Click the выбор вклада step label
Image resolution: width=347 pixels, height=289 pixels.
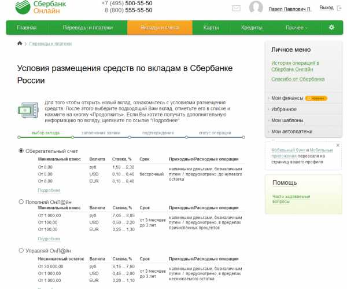[x=46, y=133]
